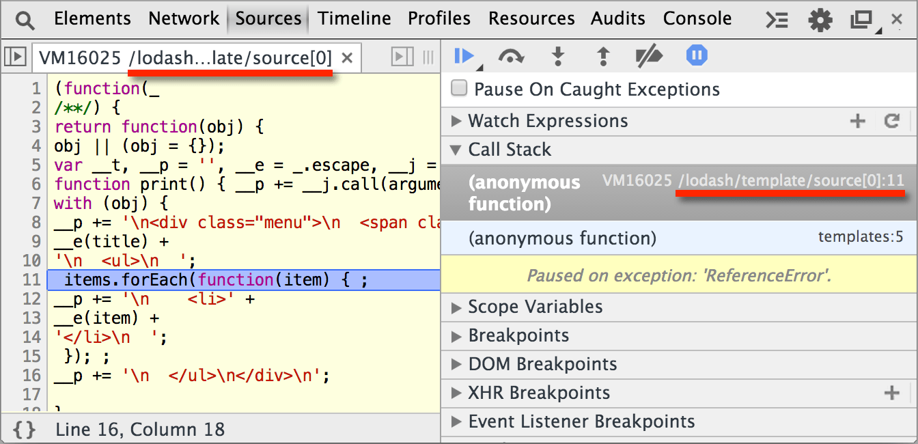Refresh watch expressions

pos(891,122)
